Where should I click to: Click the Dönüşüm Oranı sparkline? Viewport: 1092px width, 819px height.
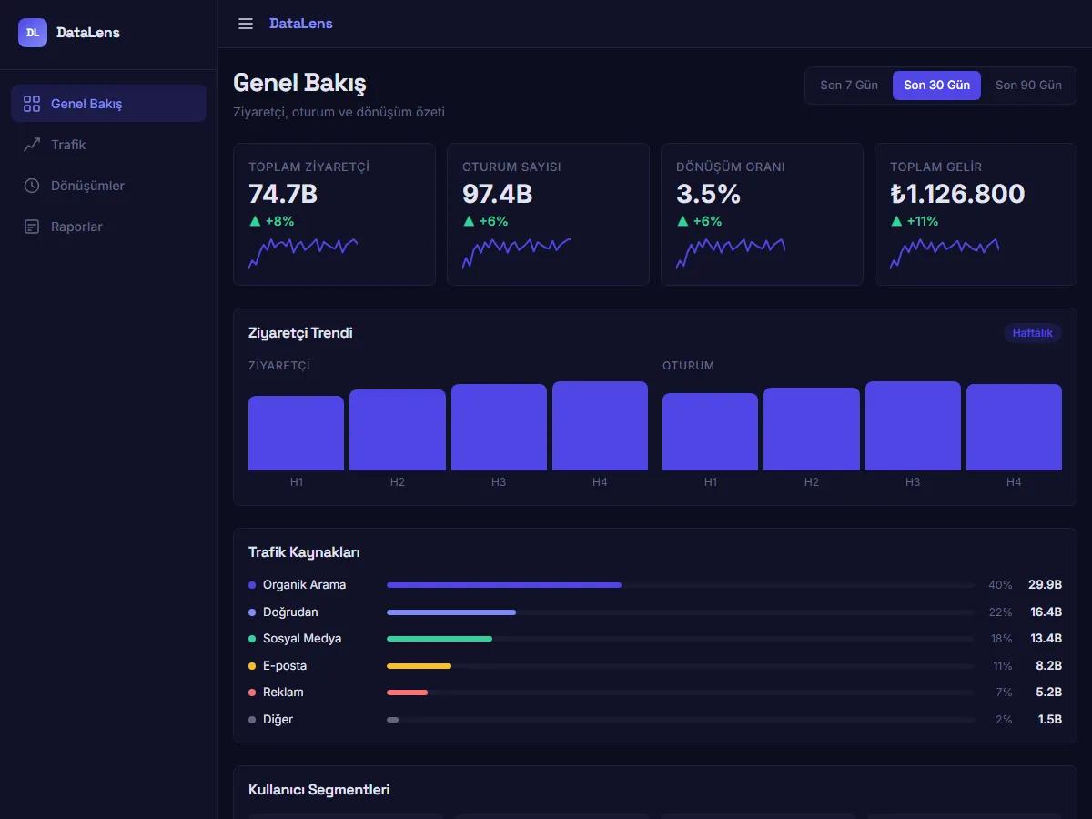click(731, 253)
